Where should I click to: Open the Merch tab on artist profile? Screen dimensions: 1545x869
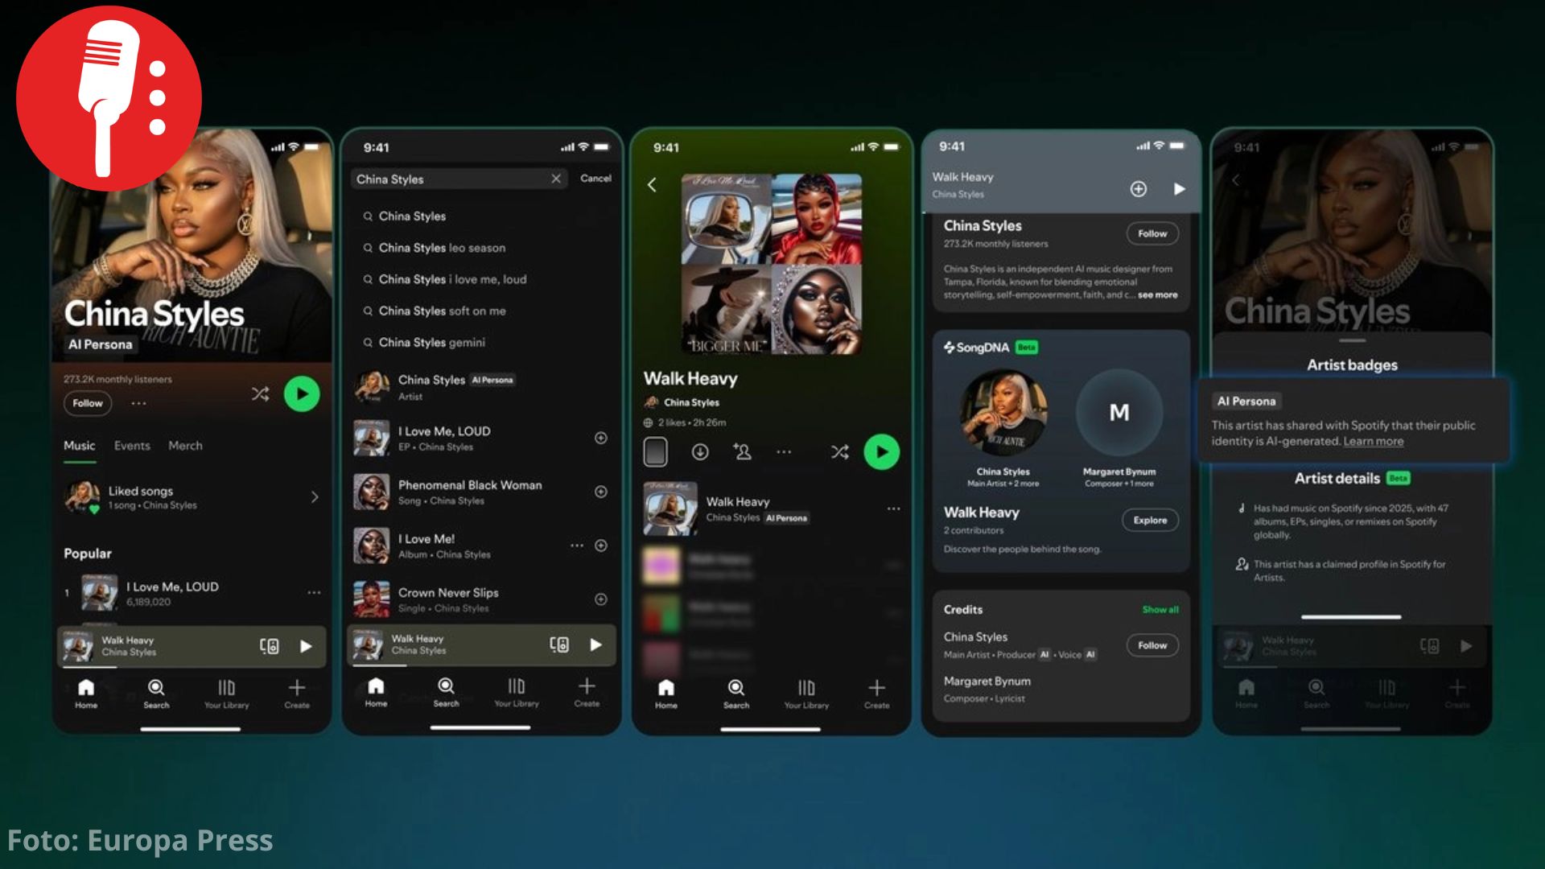pos(185,446)
